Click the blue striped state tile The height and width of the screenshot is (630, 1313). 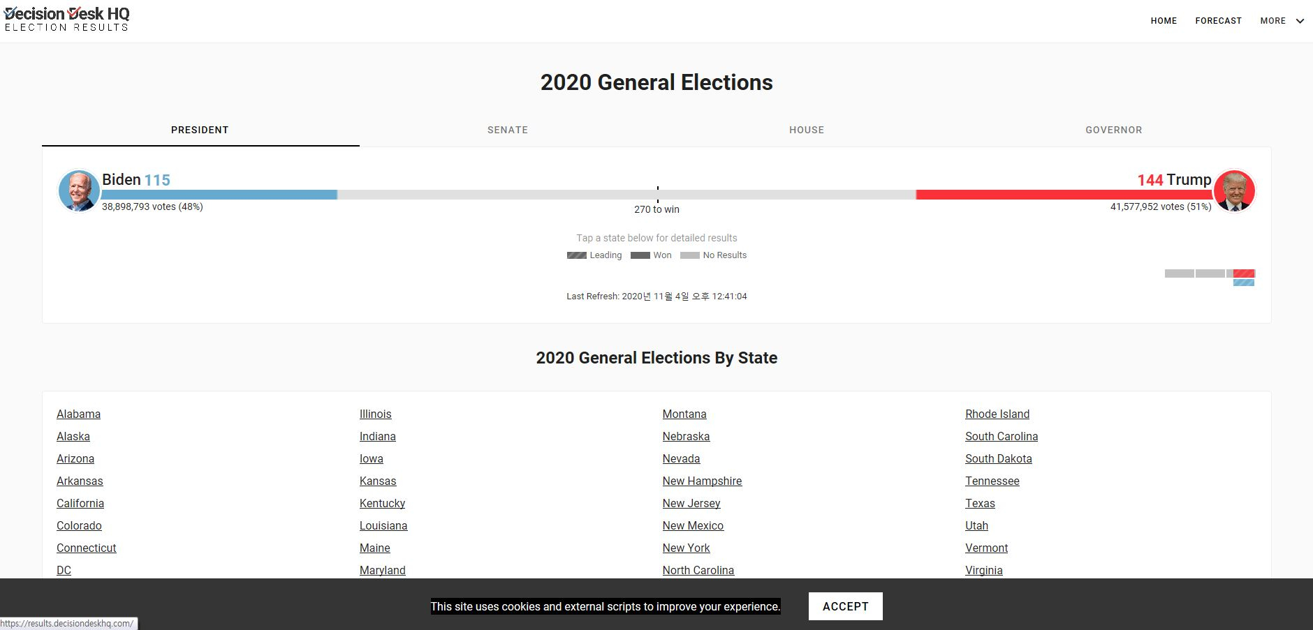coord(1244,283)
